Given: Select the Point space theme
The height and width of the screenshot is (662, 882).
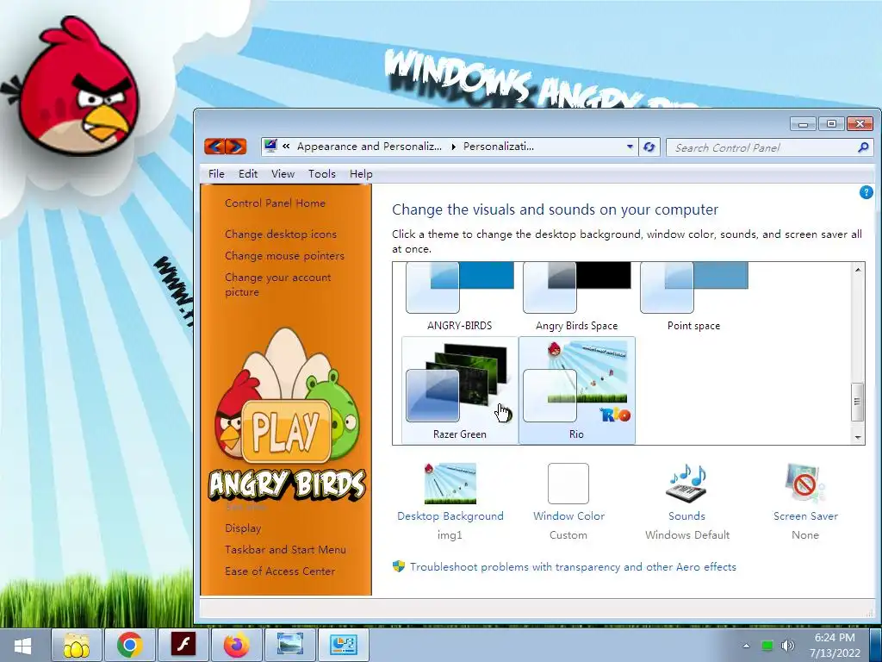Looking at the screenshot, I should (x=693, y=297).
